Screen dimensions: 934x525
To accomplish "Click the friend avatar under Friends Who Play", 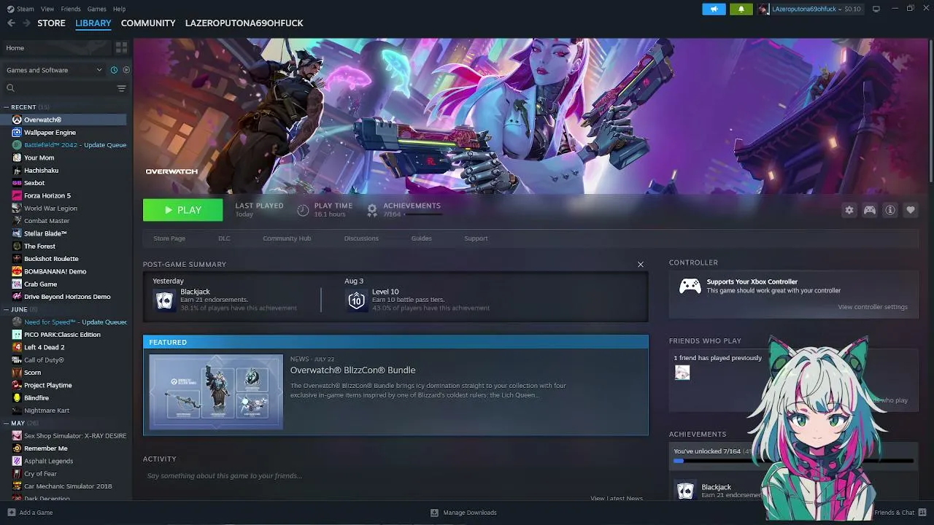I will pyautogui.click(x=682, y=373).
